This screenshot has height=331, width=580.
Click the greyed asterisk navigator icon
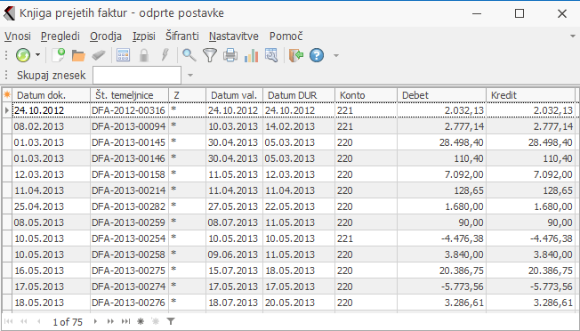(x=156, y=321)
